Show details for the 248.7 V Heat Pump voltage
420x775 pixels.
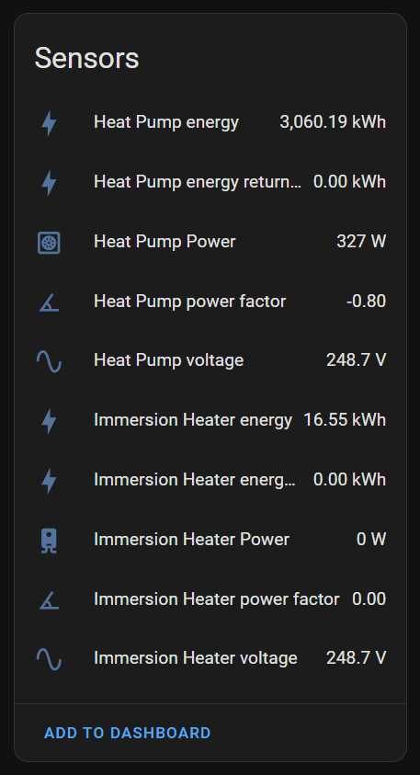[357, 360]
